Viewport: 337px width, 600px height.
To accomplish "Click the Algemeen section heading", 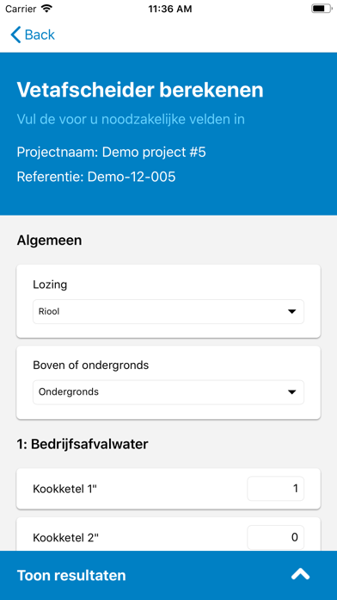I will point(49,241).
